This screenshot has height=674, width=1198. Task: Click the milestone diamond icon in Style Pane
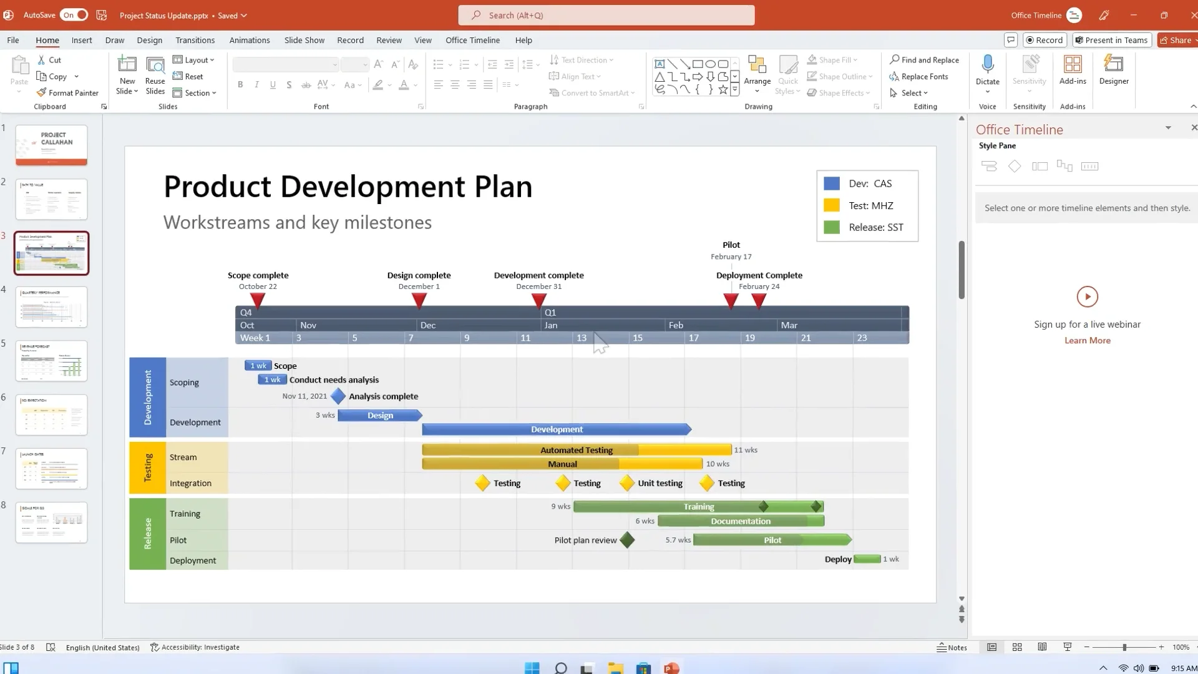(1015, 166)
